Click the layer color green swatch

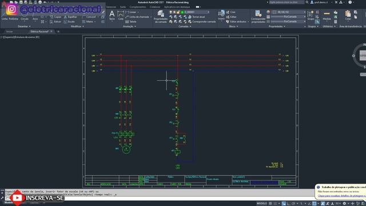[182, 12]
